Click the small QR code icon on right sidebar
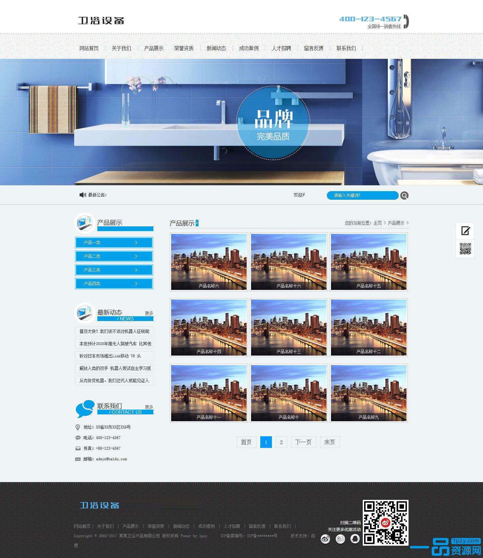Viewport: 483px width, 558px height. (465, 249)
